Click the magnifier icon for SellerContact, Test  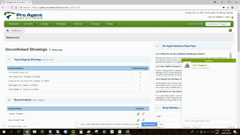(138, 120)
